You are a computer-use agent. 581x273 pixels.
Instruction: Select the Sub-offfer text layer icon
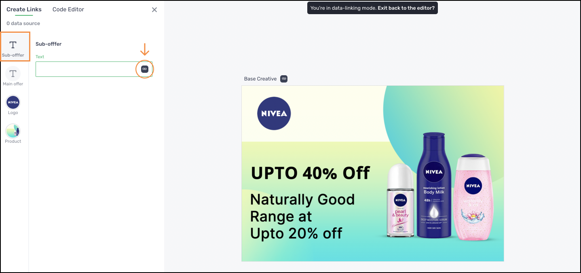(13, 44)
